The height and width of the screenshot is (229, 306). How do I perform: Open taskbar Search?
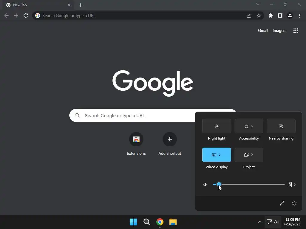pos(146,222)
